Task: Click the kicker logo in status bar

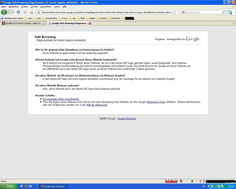Action: pos(171,181)
